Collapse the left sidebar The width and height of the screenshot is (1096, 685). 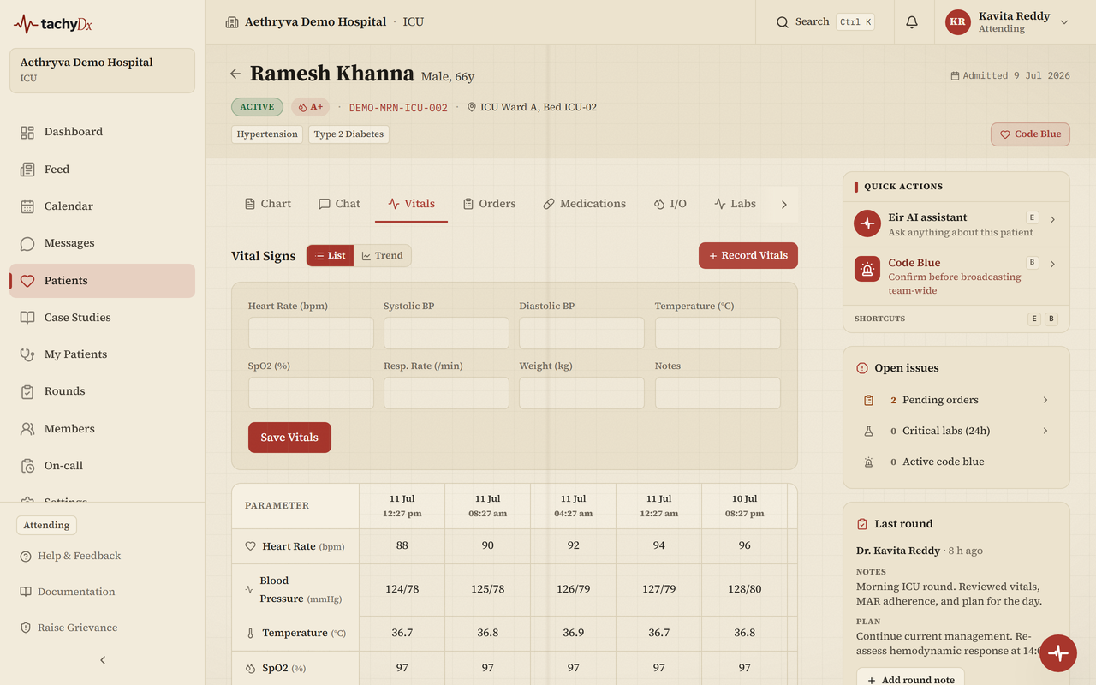tap(103, 660)
